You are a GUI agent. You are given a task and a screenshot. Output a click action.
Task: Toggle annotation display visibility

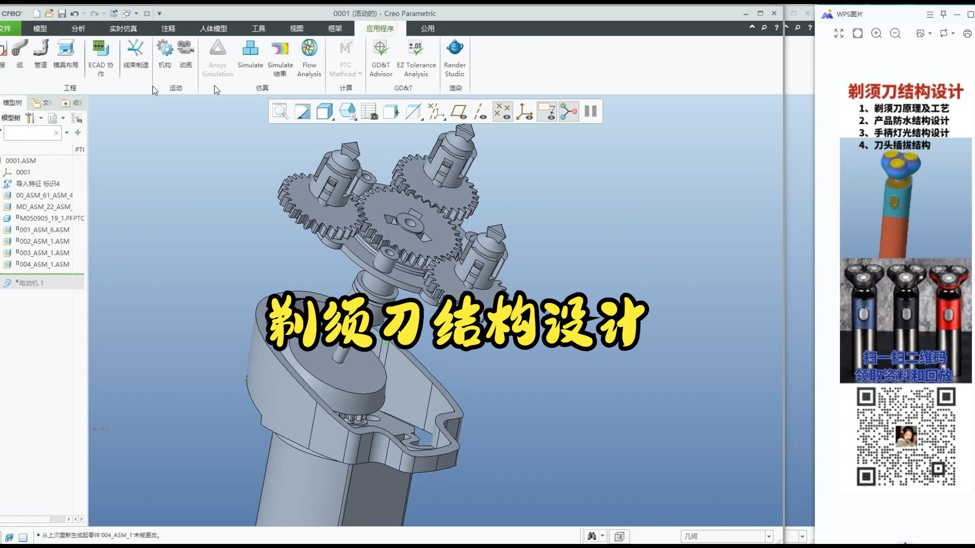tap(546, 111)
